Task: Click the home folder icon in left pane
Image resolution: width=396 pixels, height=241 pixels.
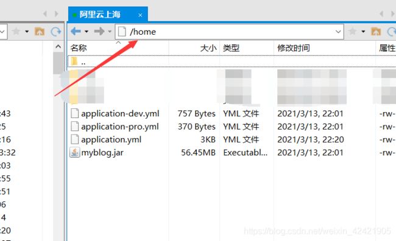Action: pos(40,32)
